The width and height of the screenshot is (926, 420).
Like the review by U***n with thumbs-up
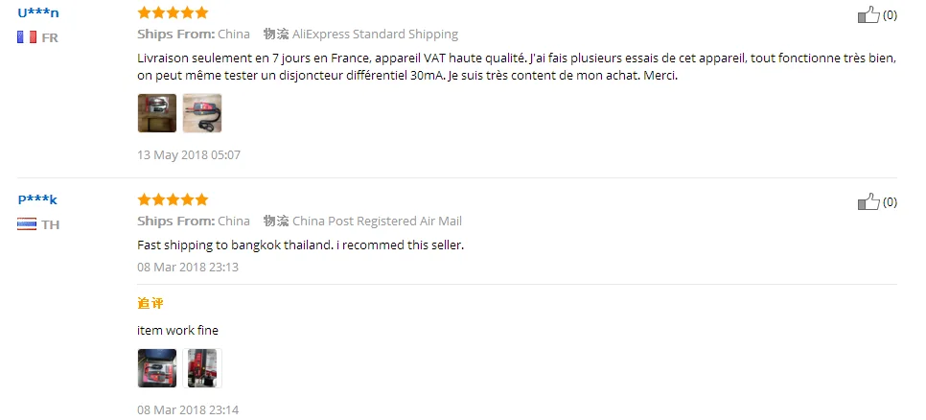(x=868, y=14)
